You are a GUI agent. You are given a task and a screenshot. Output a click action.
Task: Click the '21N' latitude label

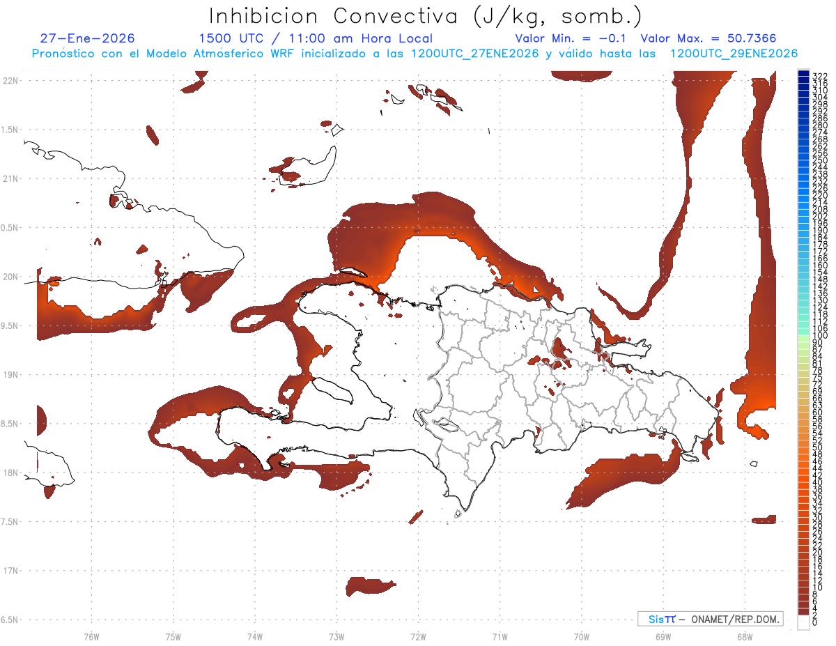10,178
